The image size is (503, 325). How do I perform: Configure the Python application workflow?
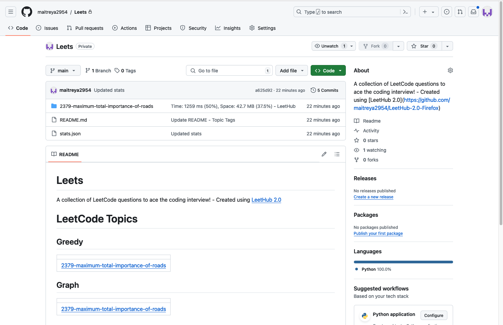pos(434,315)
